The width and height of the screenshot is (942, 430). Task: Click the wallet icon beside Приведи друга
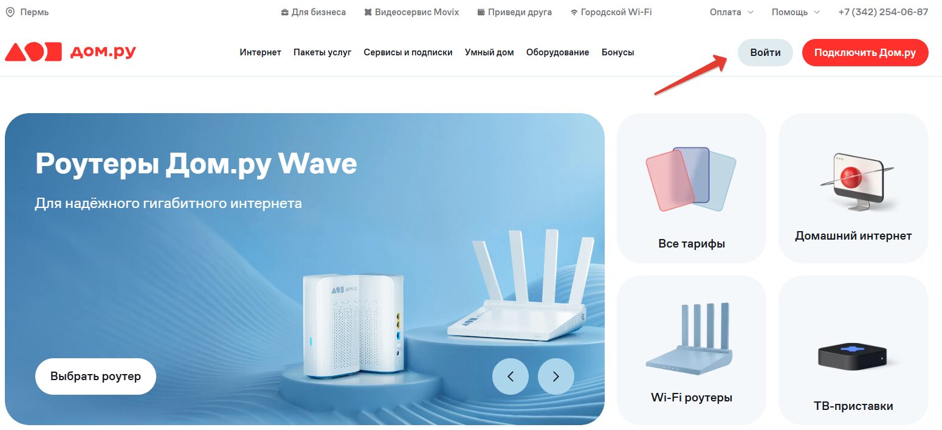481,12
